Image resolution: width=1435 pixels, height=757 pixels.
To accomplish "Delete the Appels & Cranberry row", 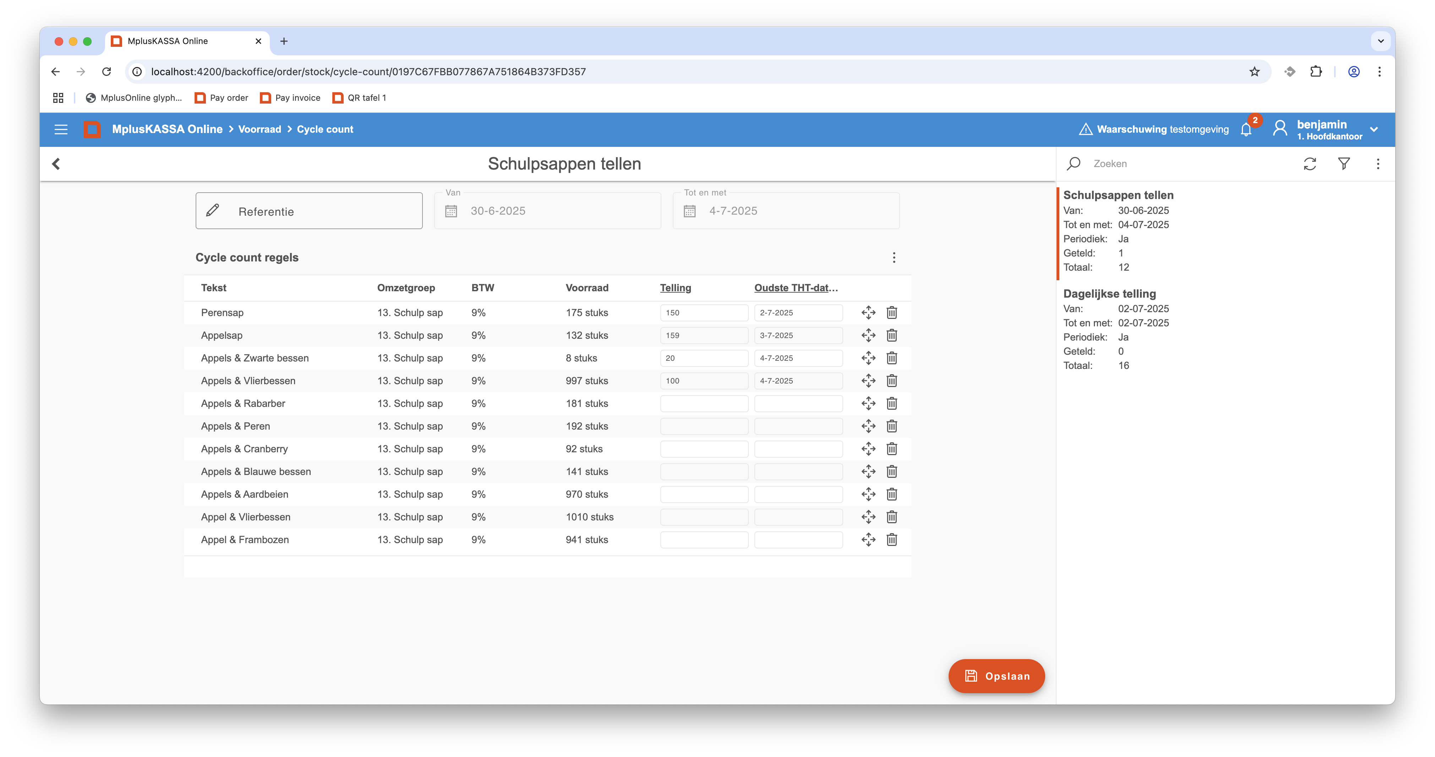I will coord(891,449).
